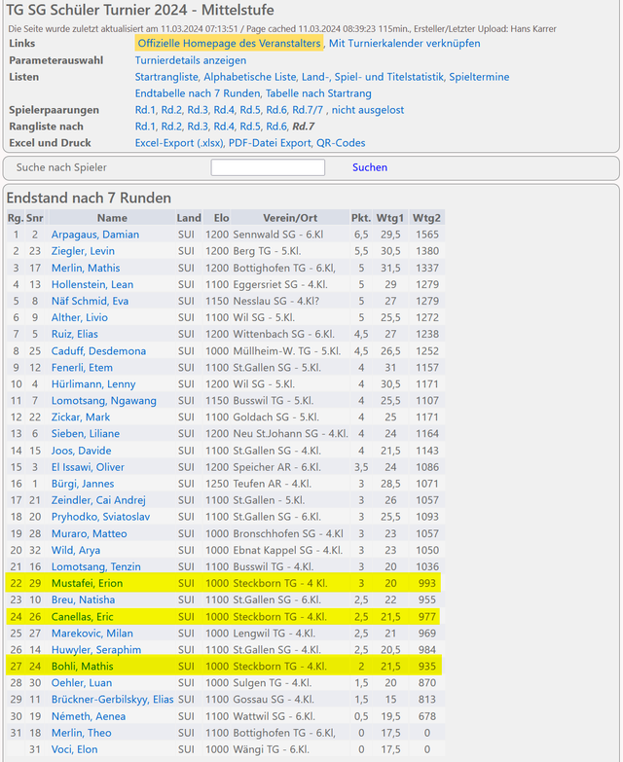
Task: Show Rangliste nach Rd.6
Action: coord(276,127)
